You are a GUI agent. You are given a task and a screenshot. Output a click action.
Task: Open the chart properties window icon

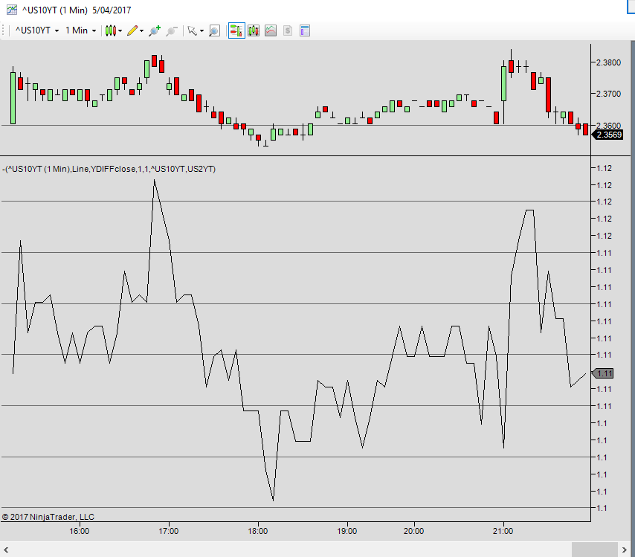coord(305,30)
